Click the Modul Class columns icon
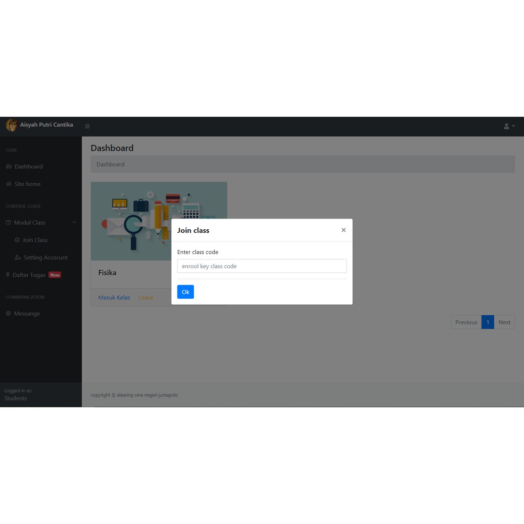Screen dimensions: 524x524 click(x=8, y=222)
